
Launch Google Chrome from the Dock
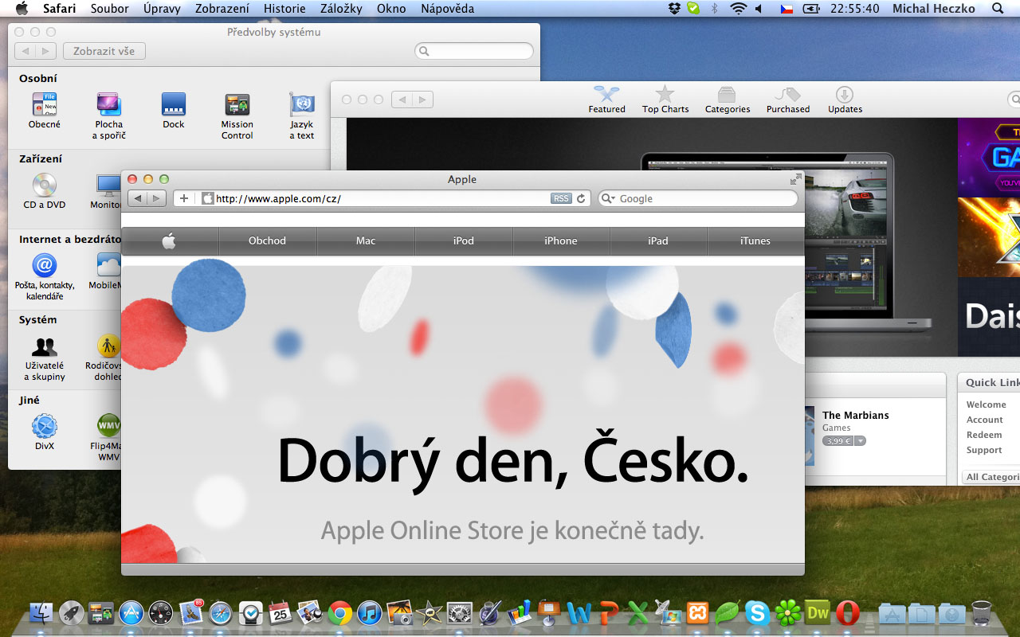pyautogui.click(x=340, y=613)
